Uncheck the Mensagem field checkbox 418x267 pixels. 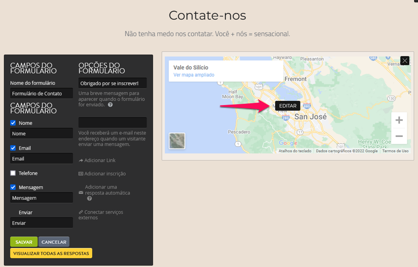click(13, 187)
